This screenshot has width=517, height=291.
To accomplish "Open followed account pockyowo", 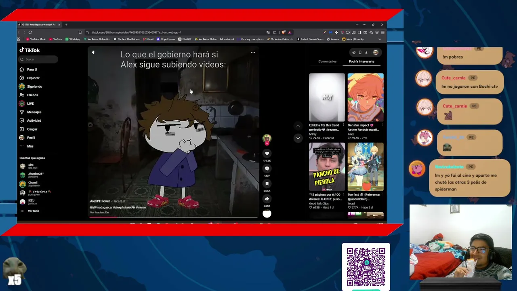I will (35, 193).
